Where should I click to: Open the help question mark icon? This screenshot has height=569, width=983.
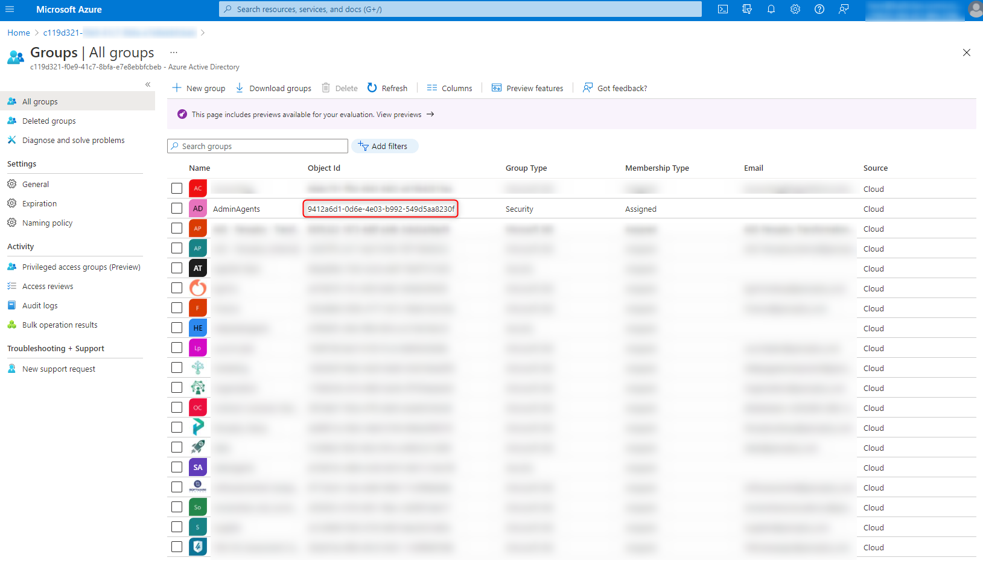tap(819, 9)
